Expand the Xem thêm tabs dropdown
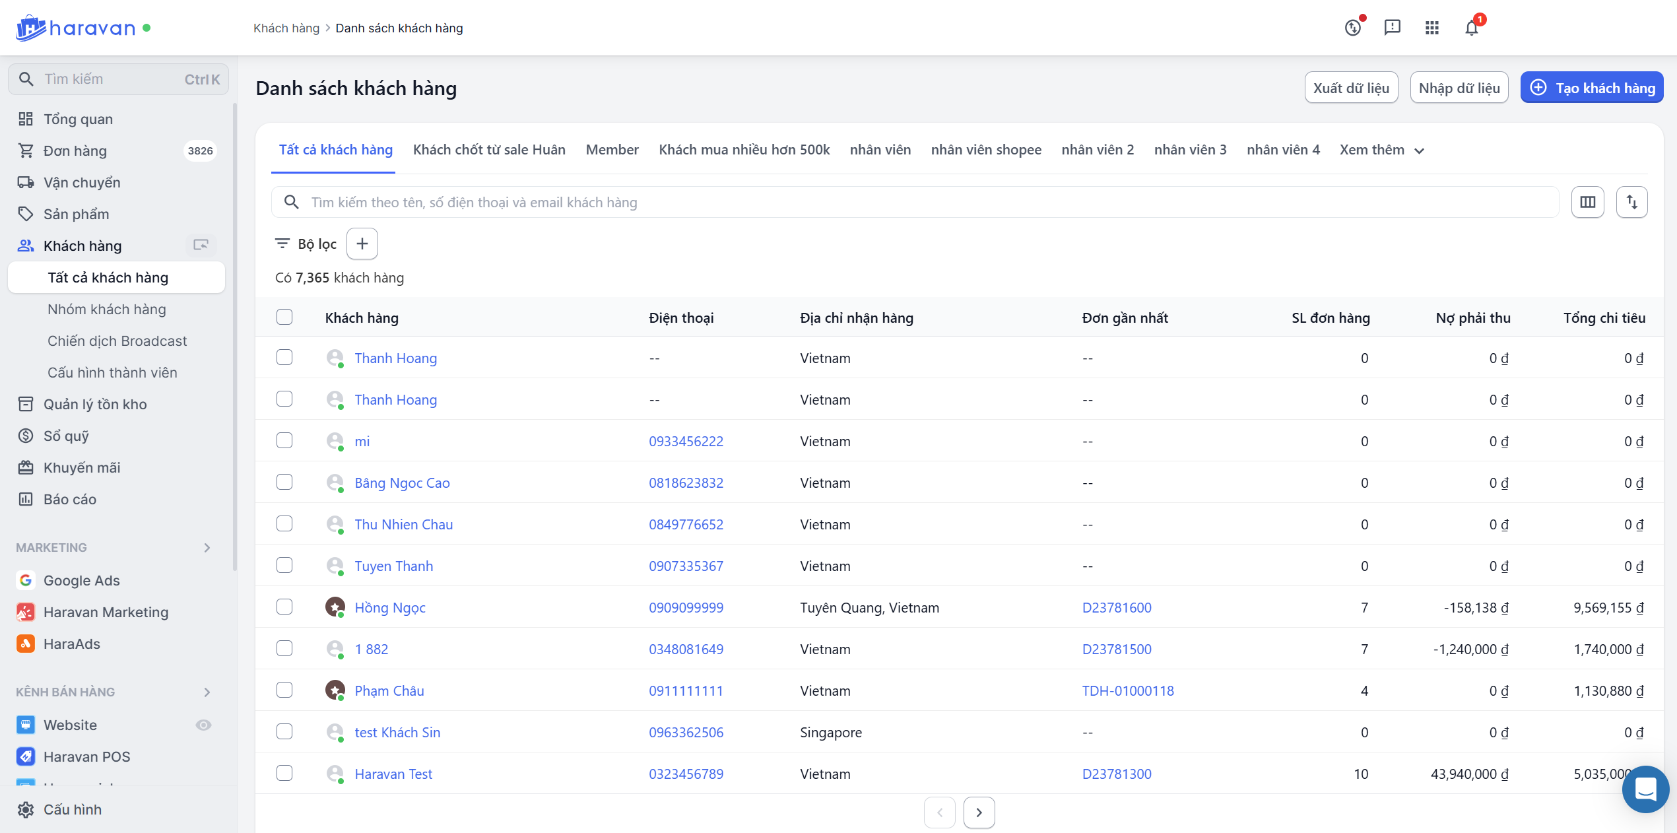Viewport: 1677px width, 833px height. pyautogui.click(x=1381, y=150)
